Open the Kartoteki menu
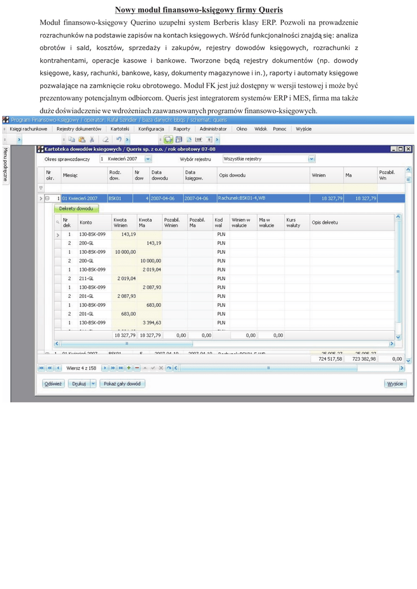The height and width of the screenshot is (589, 417). (120, 129)
